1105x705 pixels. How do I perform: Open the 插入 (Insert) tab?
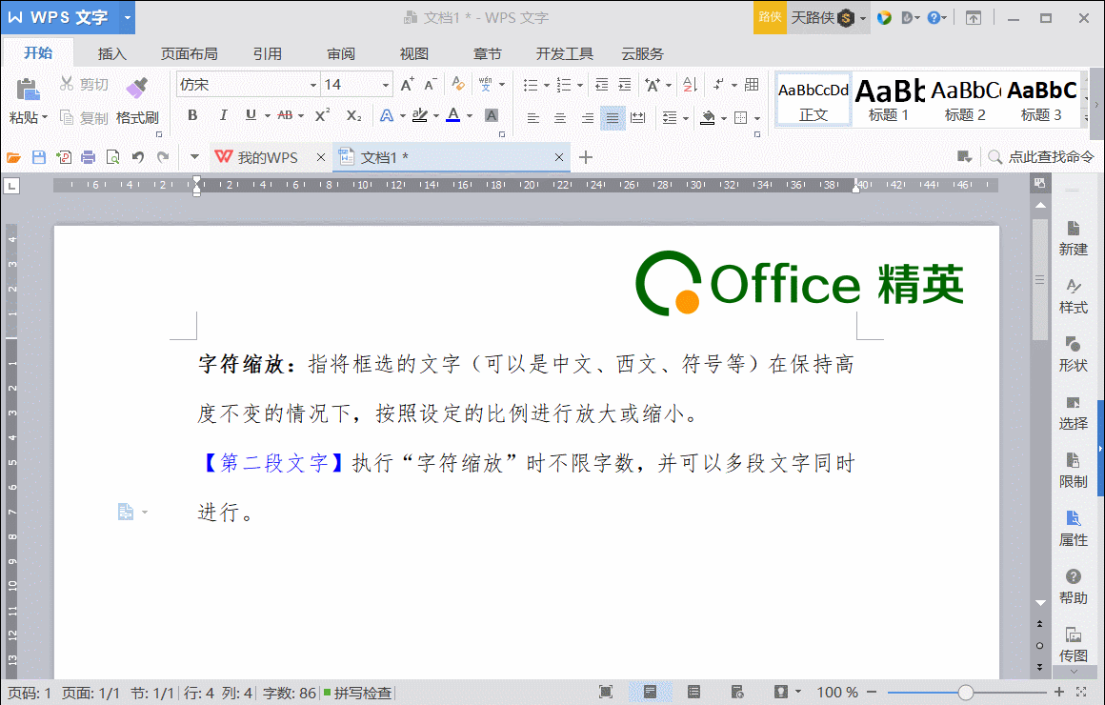pyautogui.click(x=112, y=53)
